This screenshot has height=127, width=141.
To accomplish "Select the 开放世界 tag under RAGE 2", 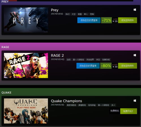I will point(90,60).
